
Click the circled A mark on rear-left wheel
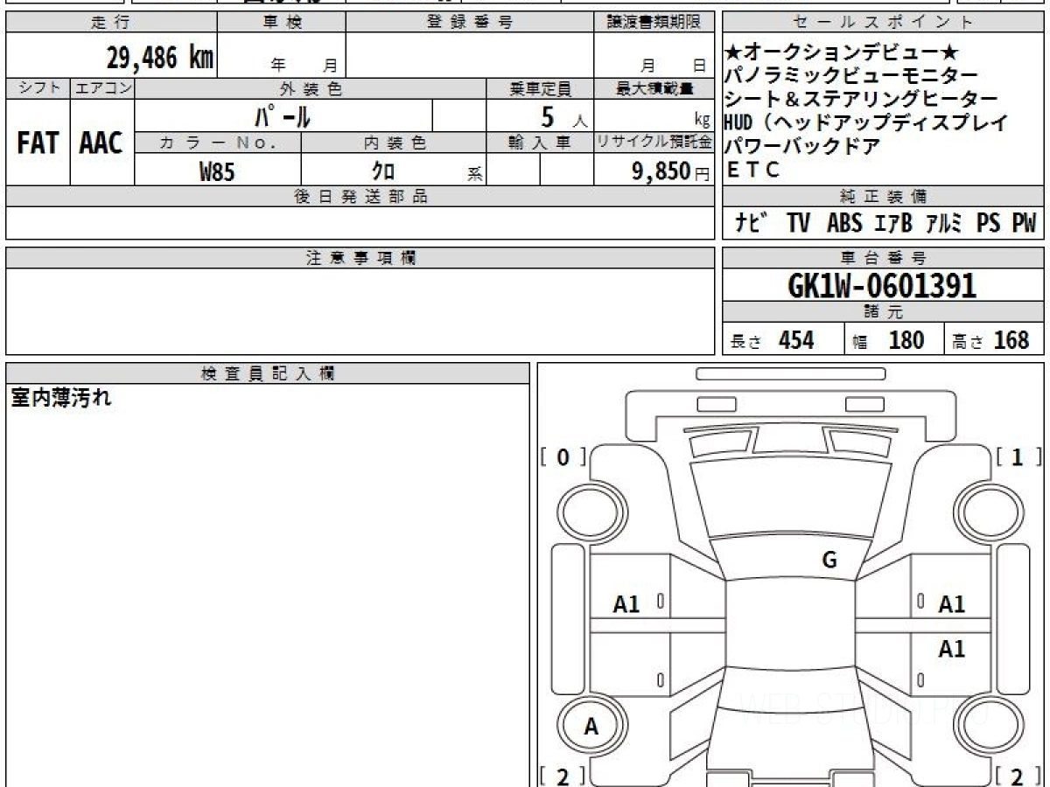pos(591,726)
